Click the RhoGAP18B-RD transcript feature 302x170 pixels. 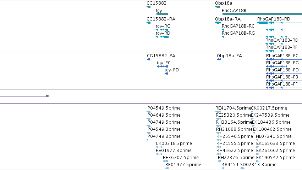[280, 23]
